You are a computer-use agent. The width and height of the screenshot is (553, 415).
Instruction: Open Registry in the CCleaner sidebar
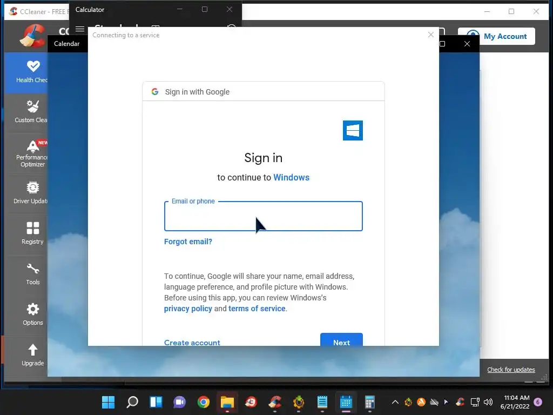pos(27,233)
